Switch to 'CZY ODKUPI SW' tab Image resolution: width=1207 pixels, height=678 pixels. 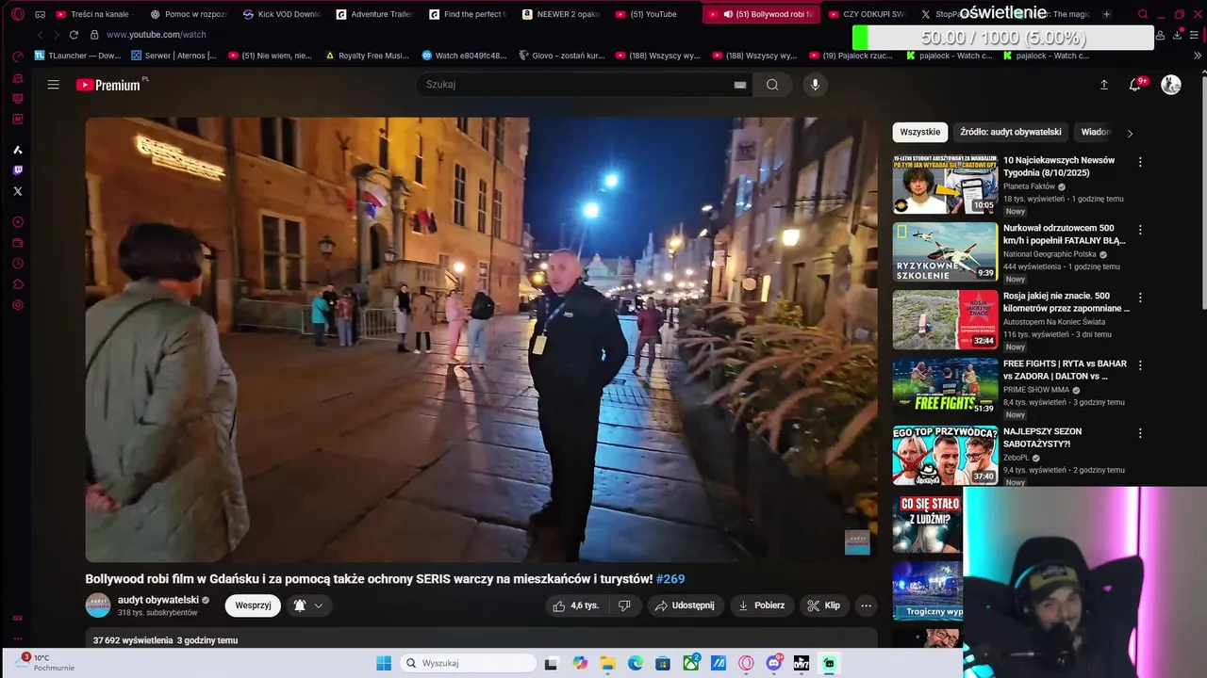867,14
